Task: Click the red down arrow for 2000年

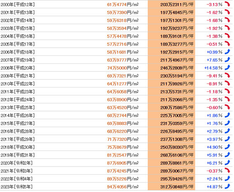Action: click(227, 4)
